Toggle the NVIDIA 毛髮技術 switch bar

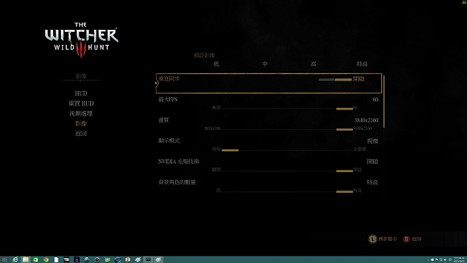click(x=344, y=171)
